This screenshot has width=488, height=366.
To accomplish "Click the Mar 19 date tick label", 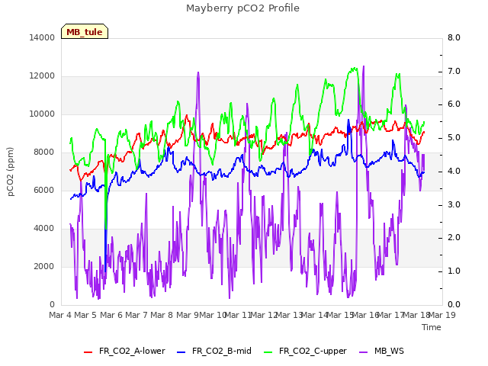I will [442, 315].
